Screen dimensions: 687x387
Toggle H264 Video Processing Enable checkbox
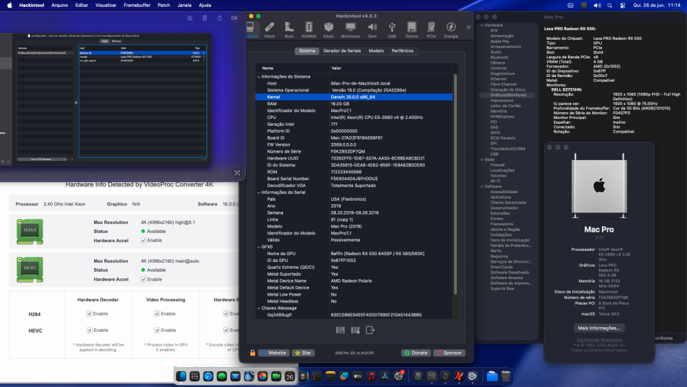[157, 314]
